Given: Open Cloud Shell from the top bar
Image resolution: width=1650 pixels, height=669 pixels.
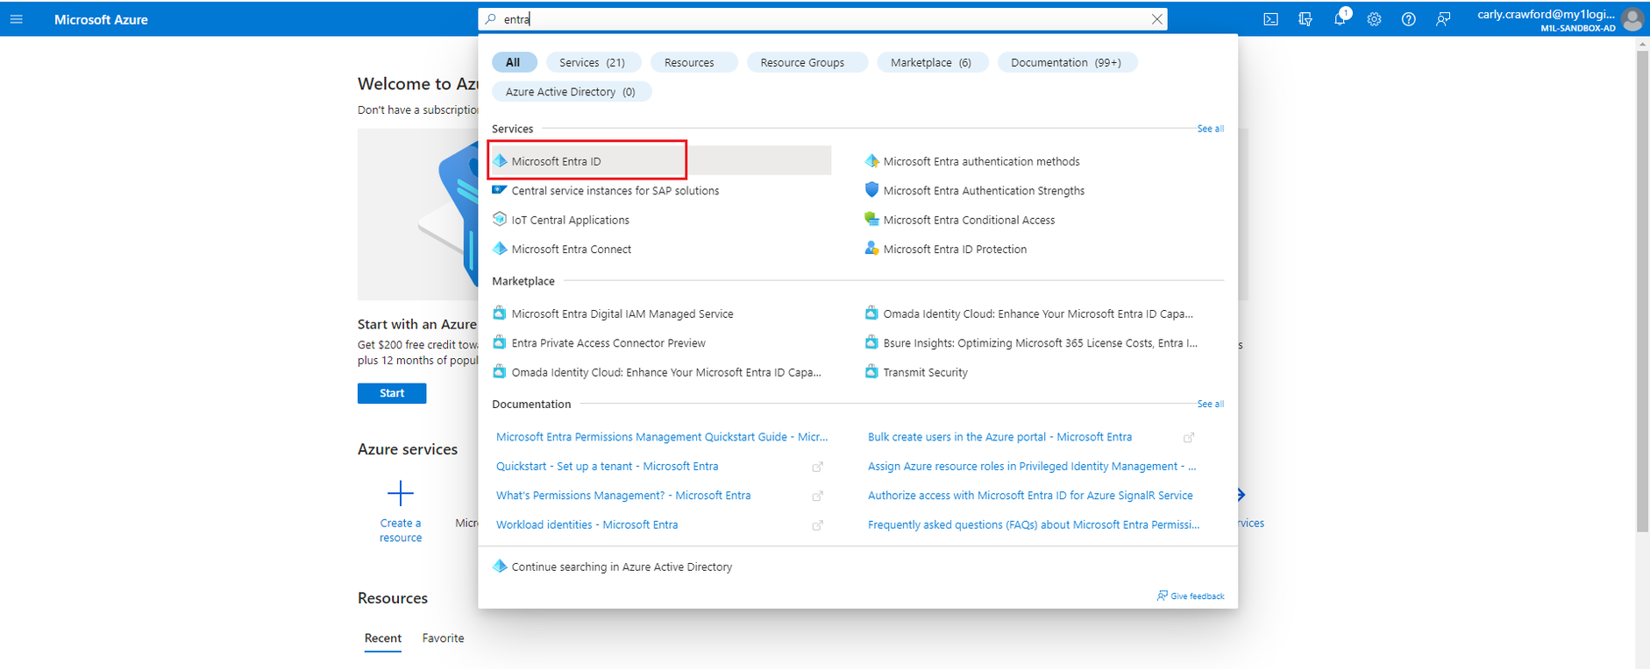Looking at the screenshot, I should 1270,19.
